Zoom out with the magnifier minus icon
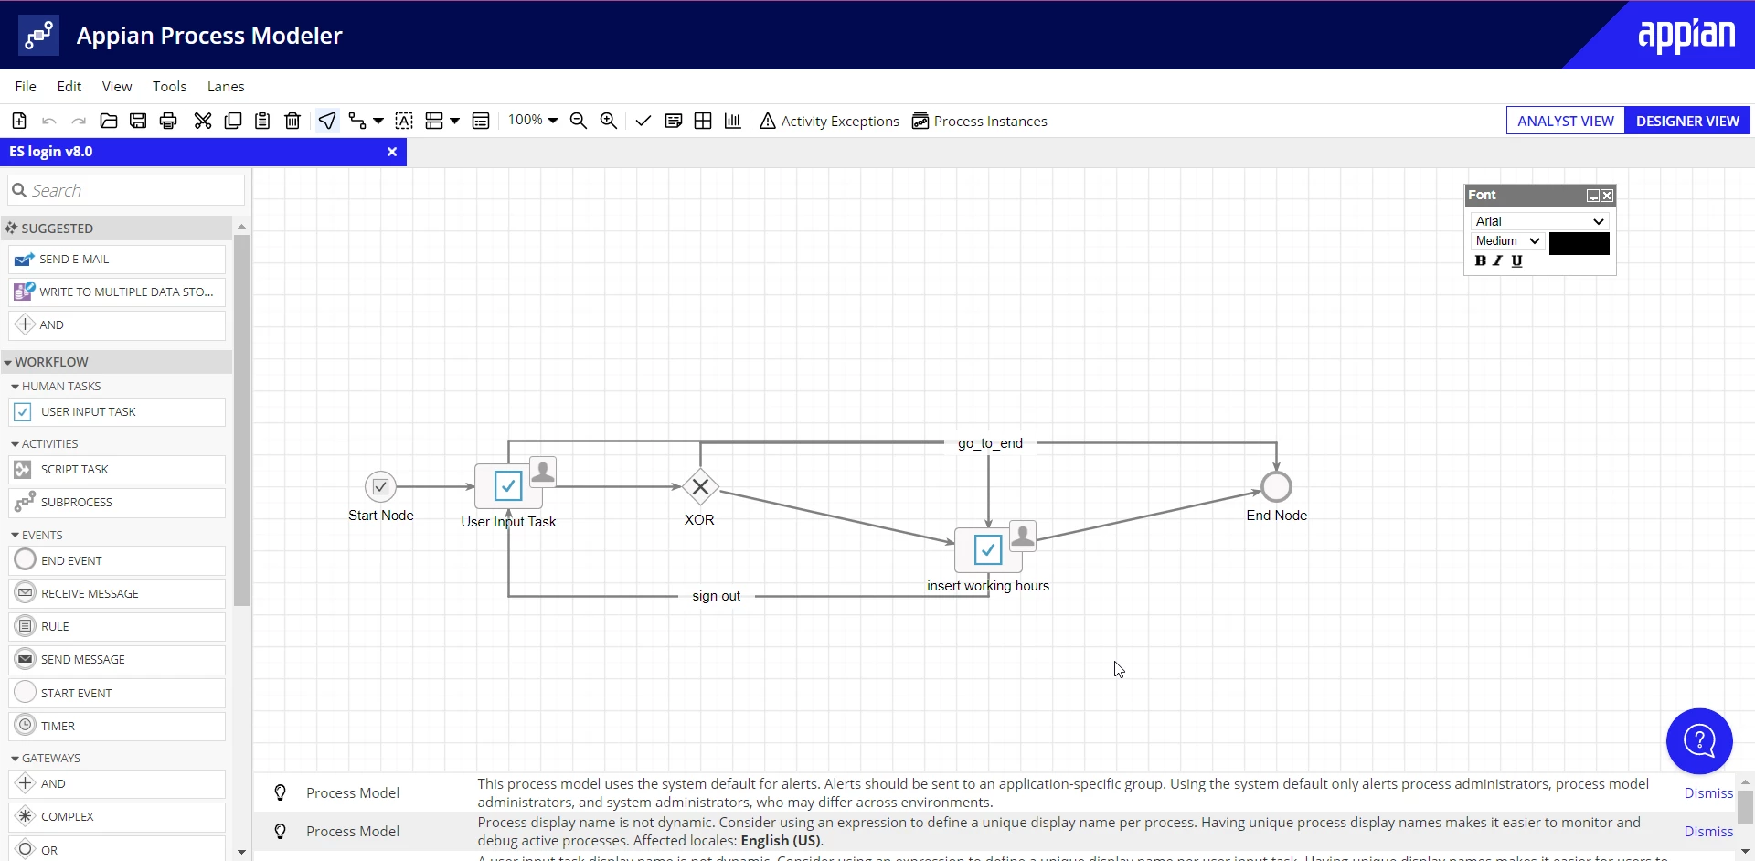The height and width of the screenshot is (861, 1755). coord(579,121)
